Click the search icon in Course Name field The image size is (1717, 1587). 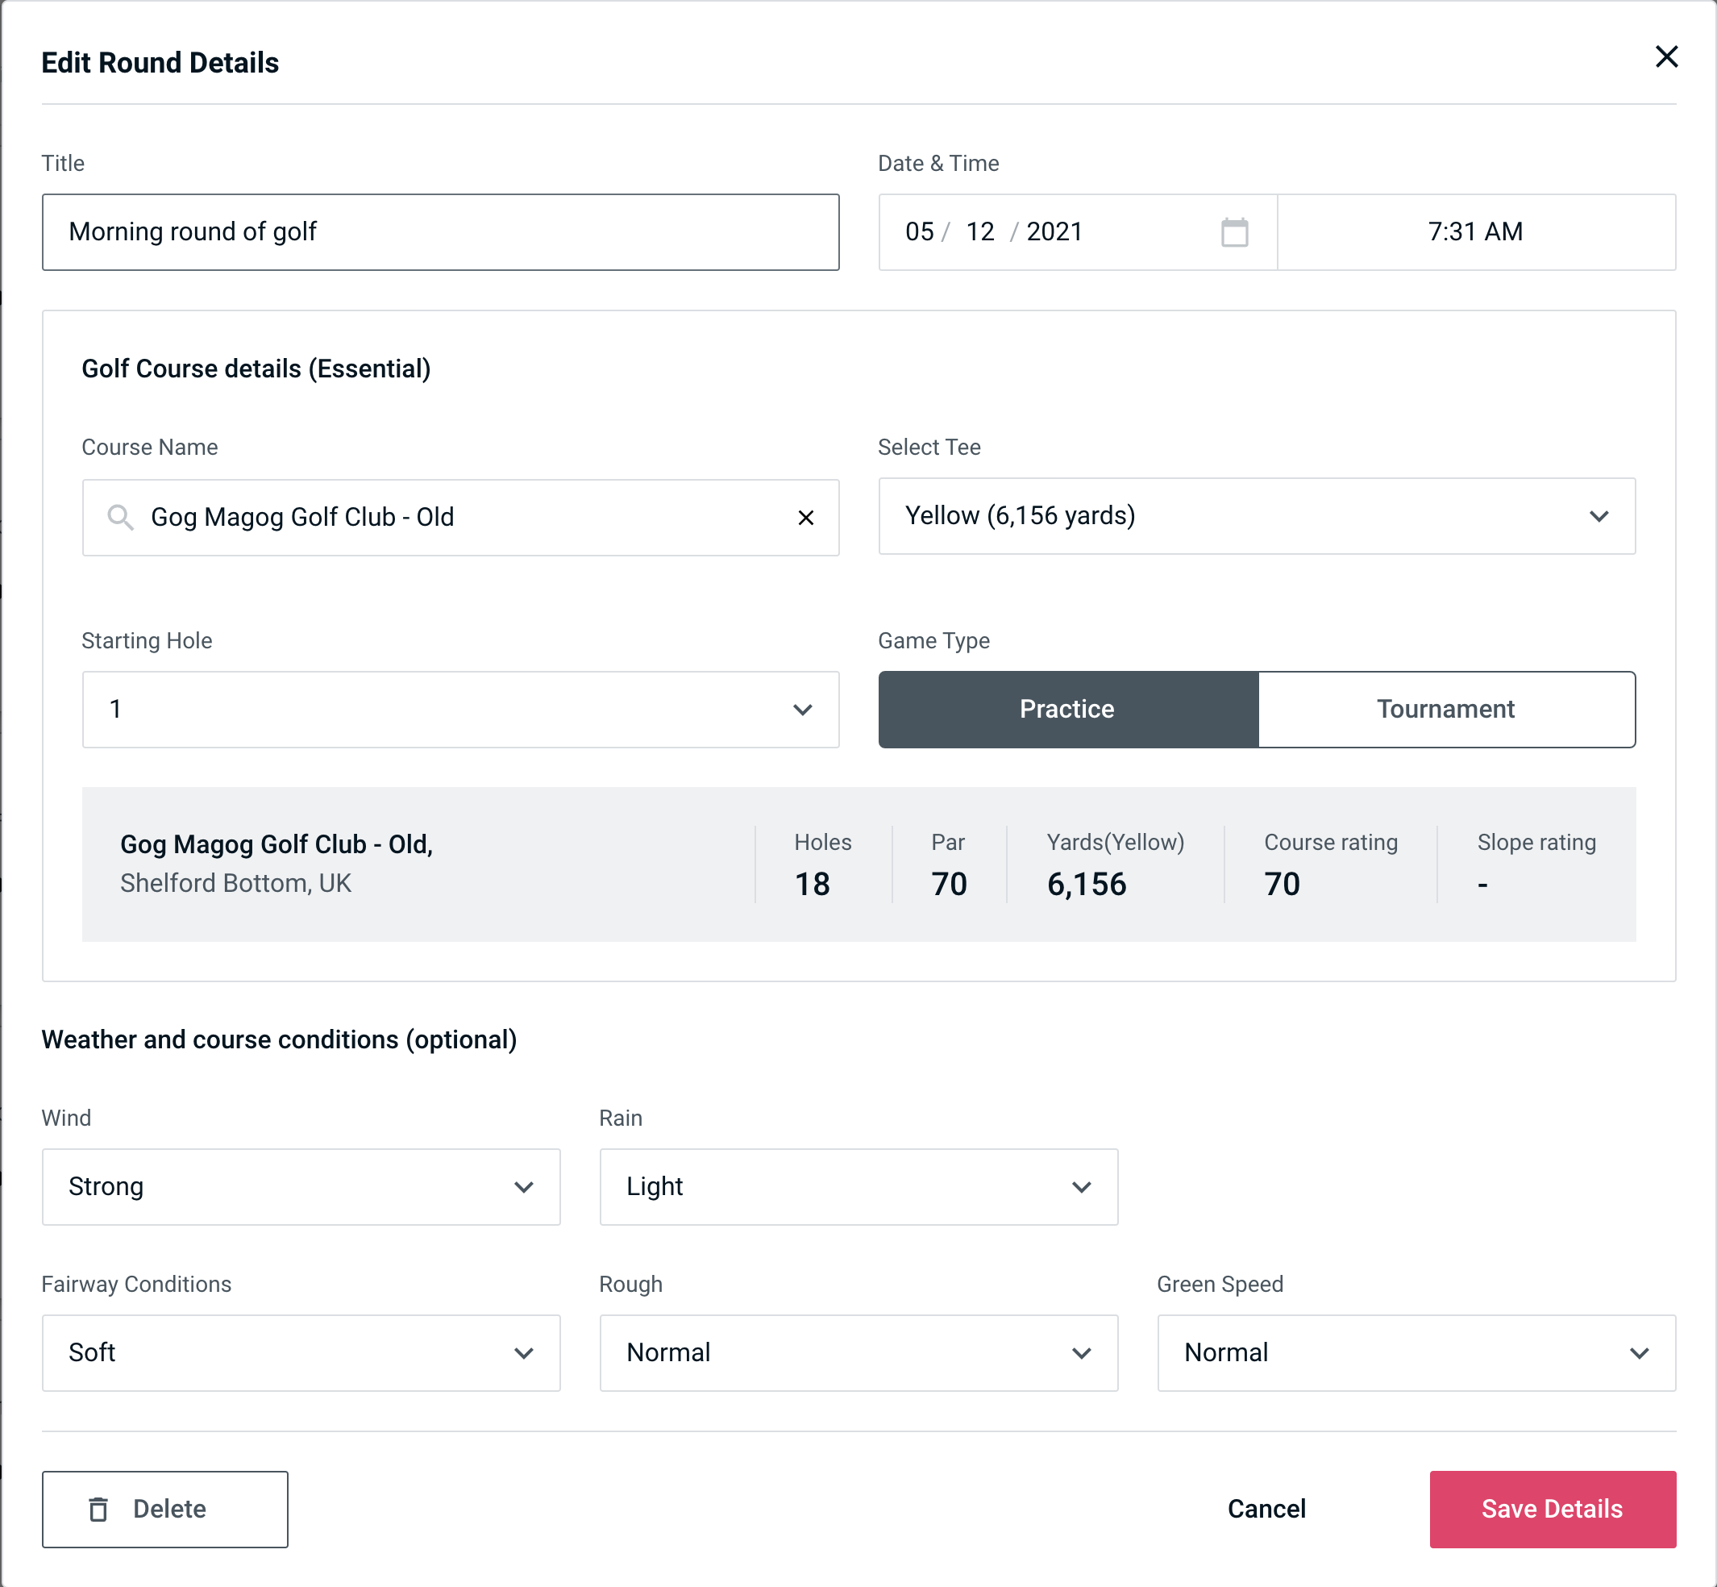[119, 516]
